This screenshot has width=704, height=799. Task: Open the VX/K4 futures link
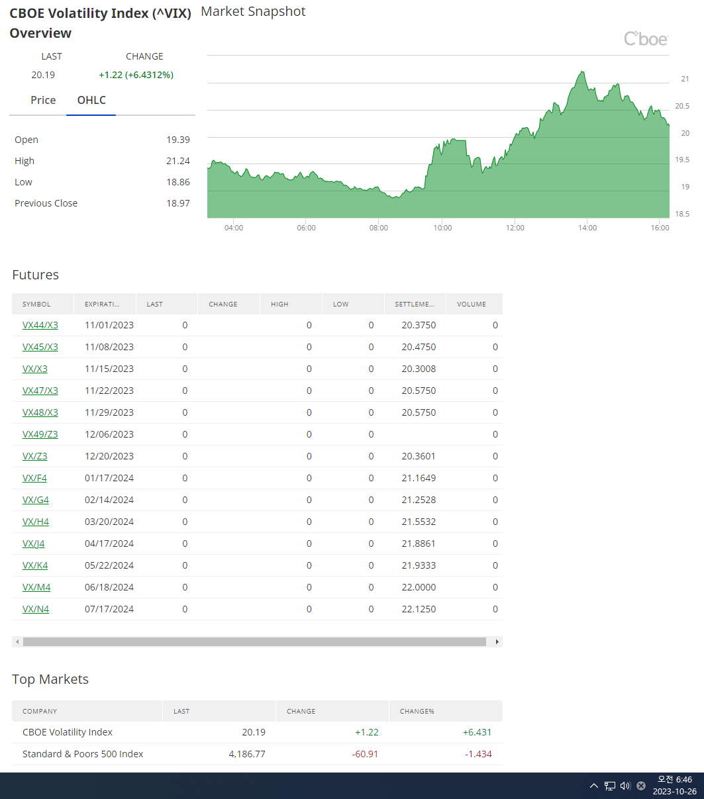coord(35,565)
